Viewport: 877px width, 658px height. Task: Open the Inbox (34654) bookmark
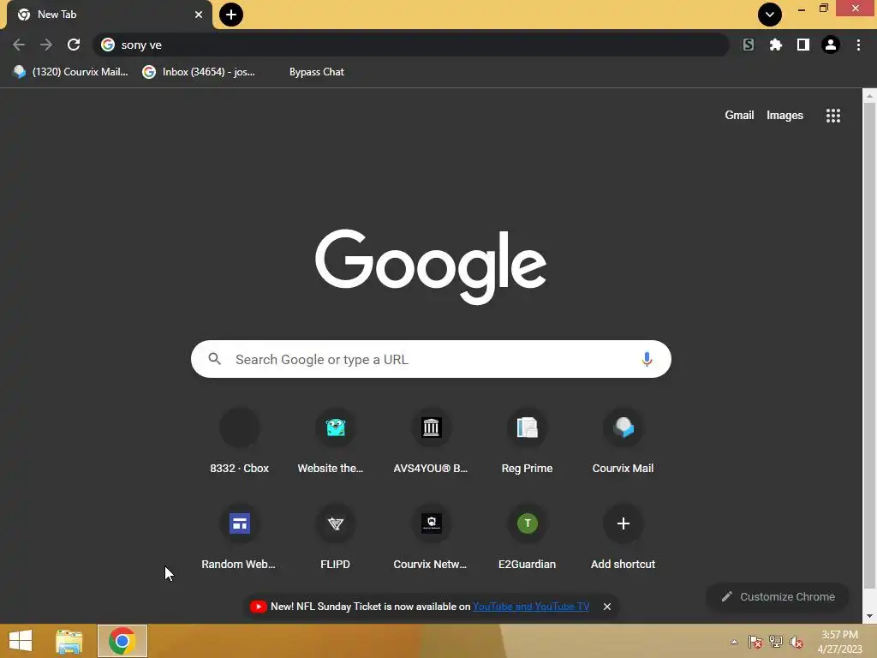(x=199, y=72)
